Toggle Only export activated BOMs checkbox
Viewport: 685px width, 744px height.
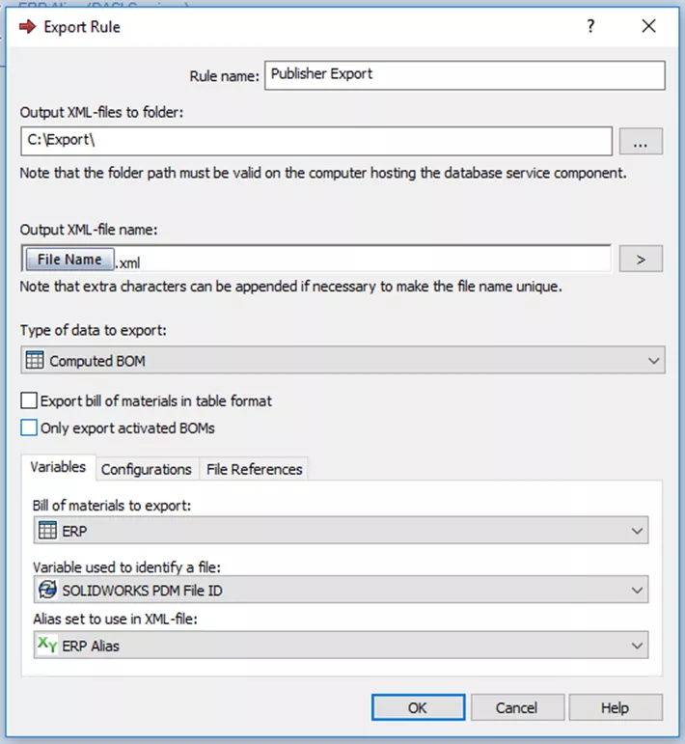[x=29, y=427]
